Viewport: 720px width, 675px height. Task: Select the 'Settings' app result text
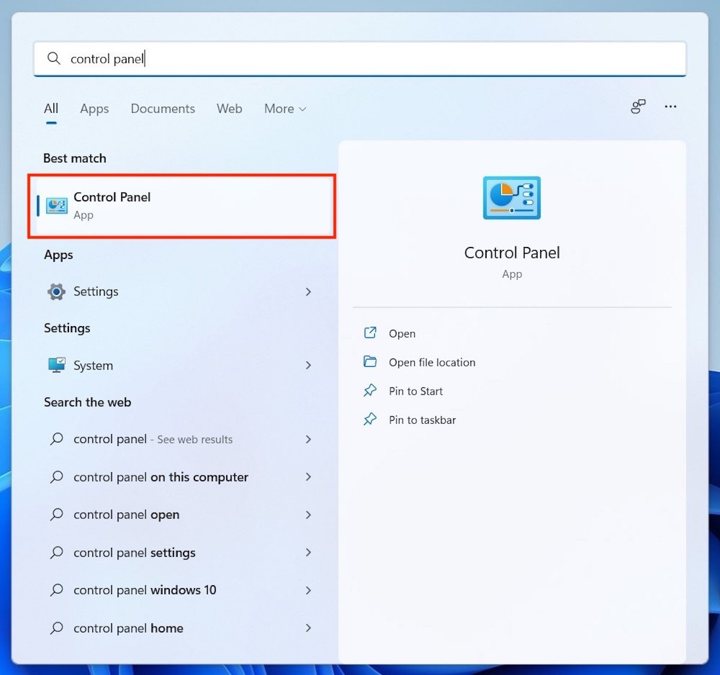(96, 291)
